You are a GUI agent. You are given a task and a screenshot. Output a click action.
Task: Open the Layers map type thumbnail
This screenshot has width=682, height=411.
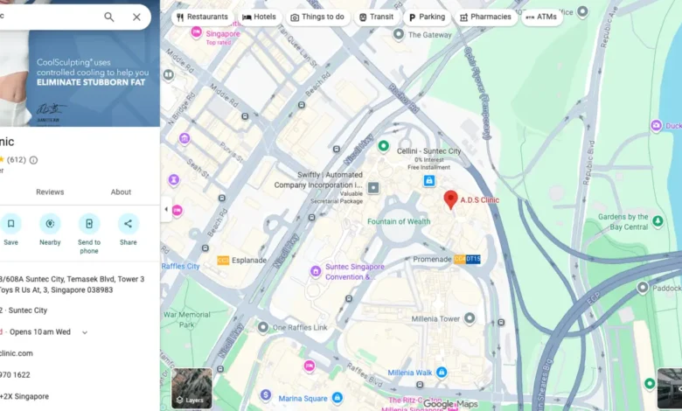(x=191, y=388)
